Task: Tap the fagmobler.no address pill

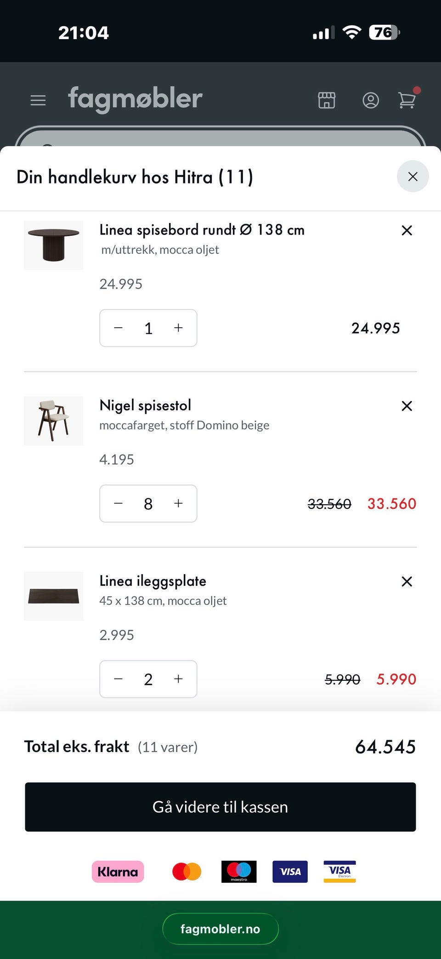Action: (x=220, y=929)
